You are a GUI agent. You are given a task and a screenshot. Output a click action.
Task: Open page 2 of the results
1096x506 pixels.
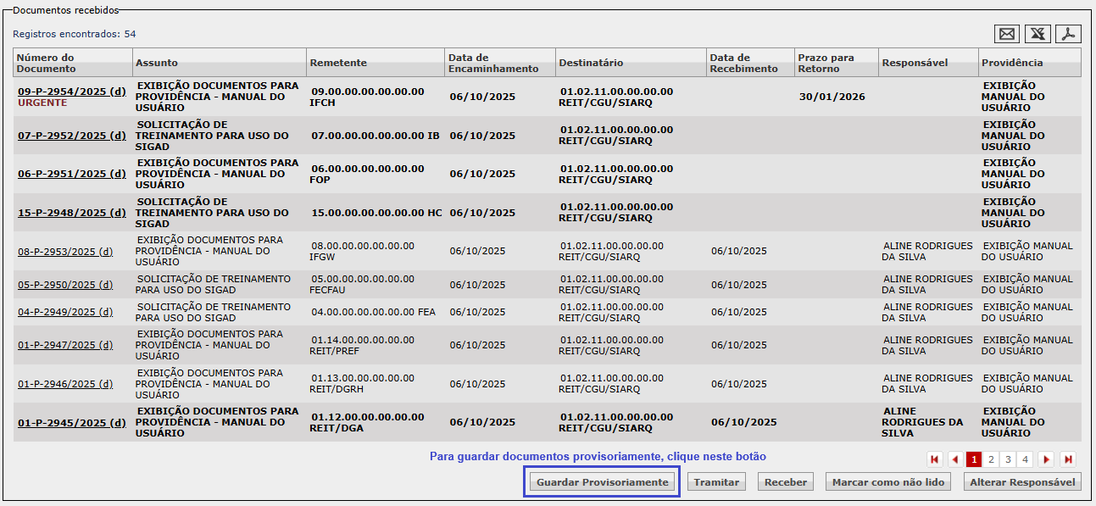pyautogui.click(x=991, y=459)
